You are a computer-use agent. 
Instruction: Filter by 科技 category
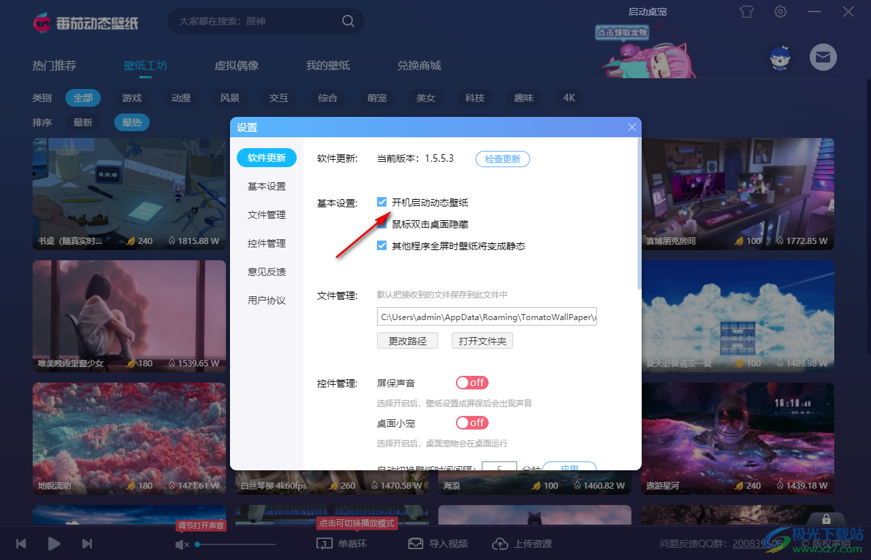coord(475,98)
